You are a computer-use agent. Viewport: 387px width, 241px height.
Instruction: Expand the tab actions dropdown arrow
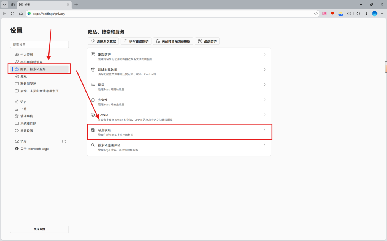coord(5,5)
